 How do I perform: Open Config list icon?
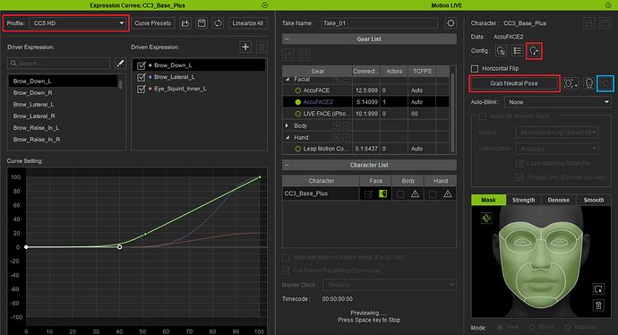point(517,51)
